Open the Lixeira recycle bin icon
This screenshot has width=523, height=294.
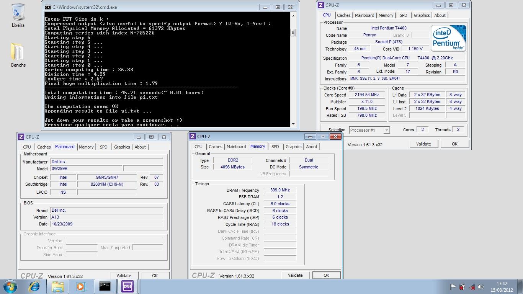18,15
